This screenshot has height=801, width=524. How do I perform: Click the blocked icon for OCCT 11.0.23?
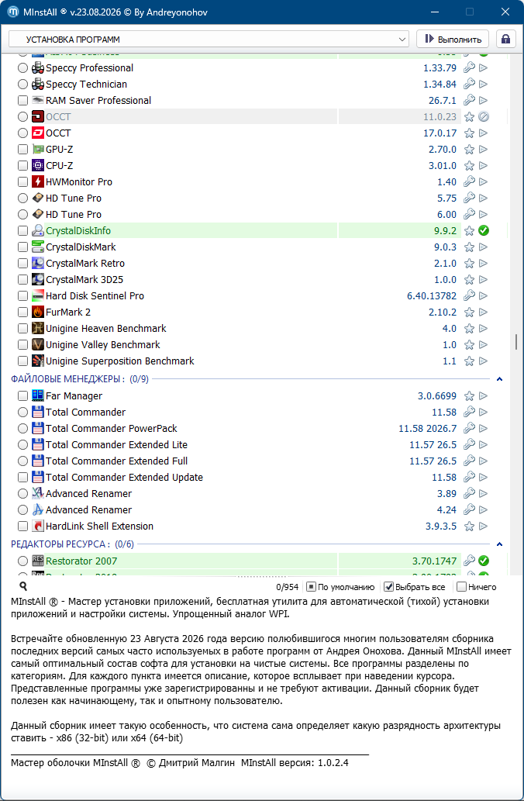click(x=484, y=116)
